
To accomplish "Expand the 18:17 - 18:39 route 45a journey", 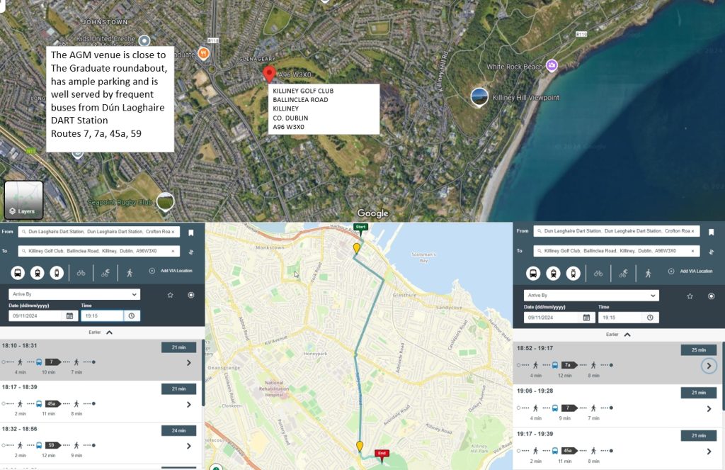I will pos(188,405).
